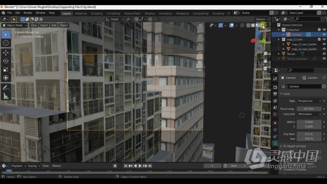Collapse the Collection tree item

279,30
